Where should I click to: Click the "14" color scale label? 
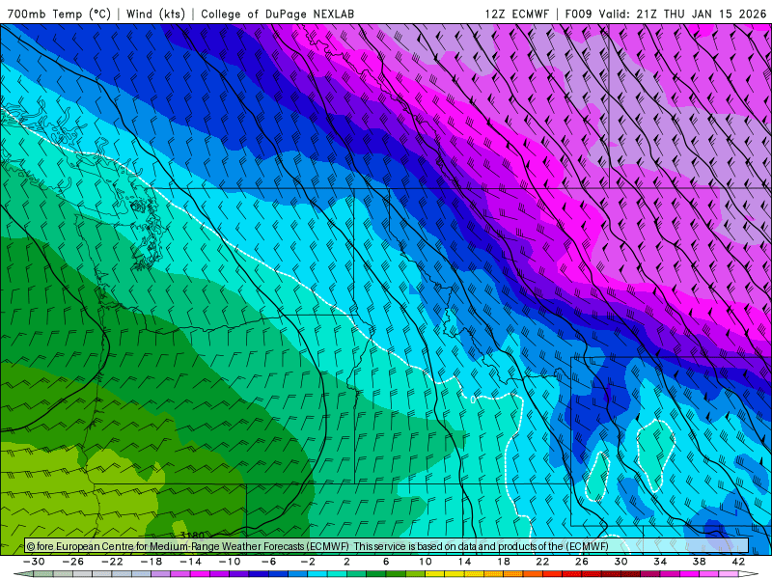[x=464, y=562]
